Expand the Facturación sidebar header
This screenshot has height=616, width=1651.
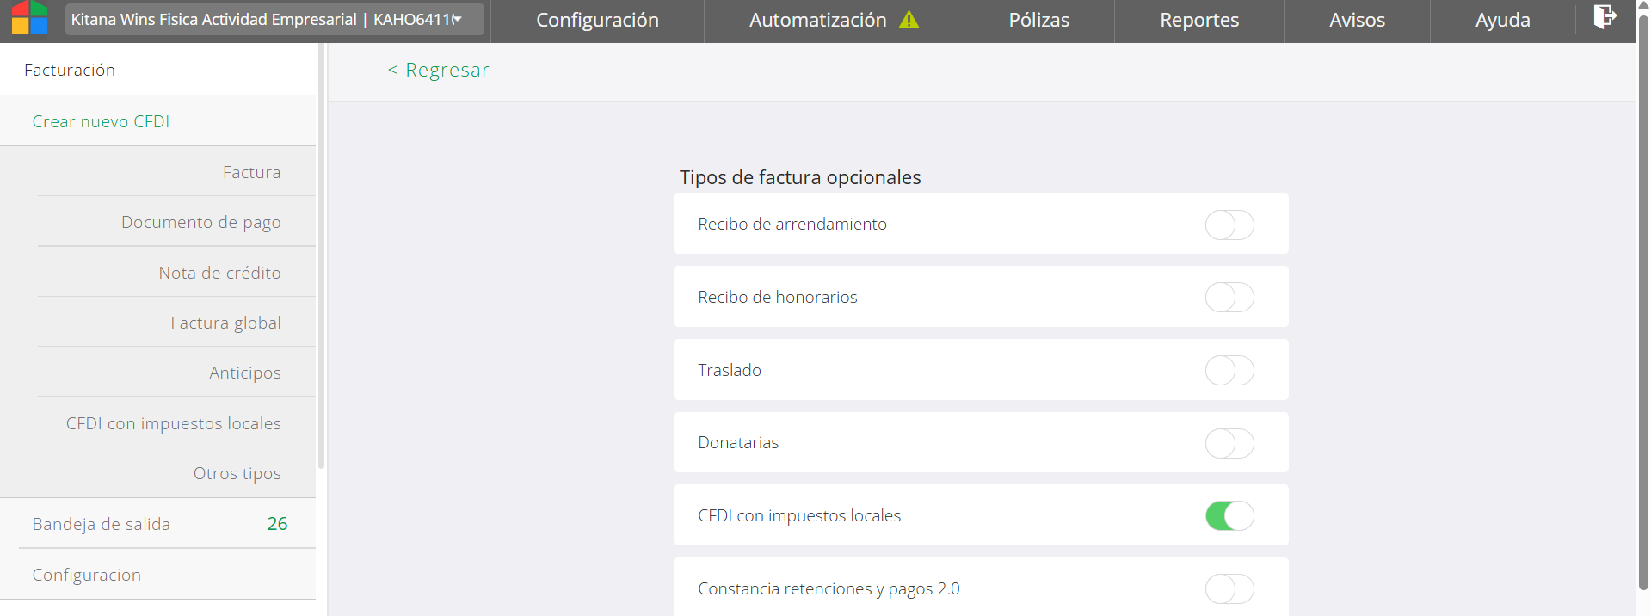click(x=70, y=71)
